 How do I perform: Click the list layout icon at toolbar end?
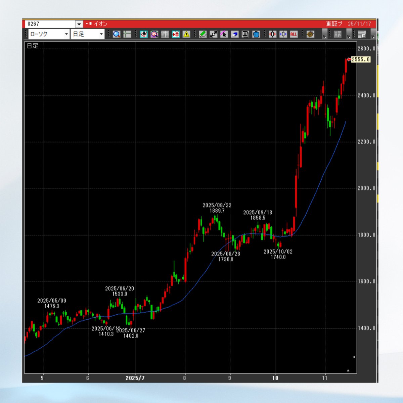[362, 34]
